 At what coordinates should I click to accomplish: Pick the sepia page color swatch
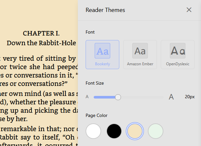click(135, 131)
